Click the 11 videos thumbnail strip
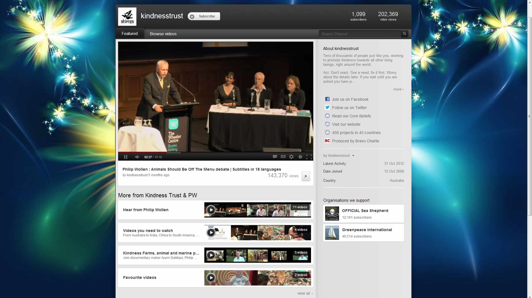 coord(258,210)
